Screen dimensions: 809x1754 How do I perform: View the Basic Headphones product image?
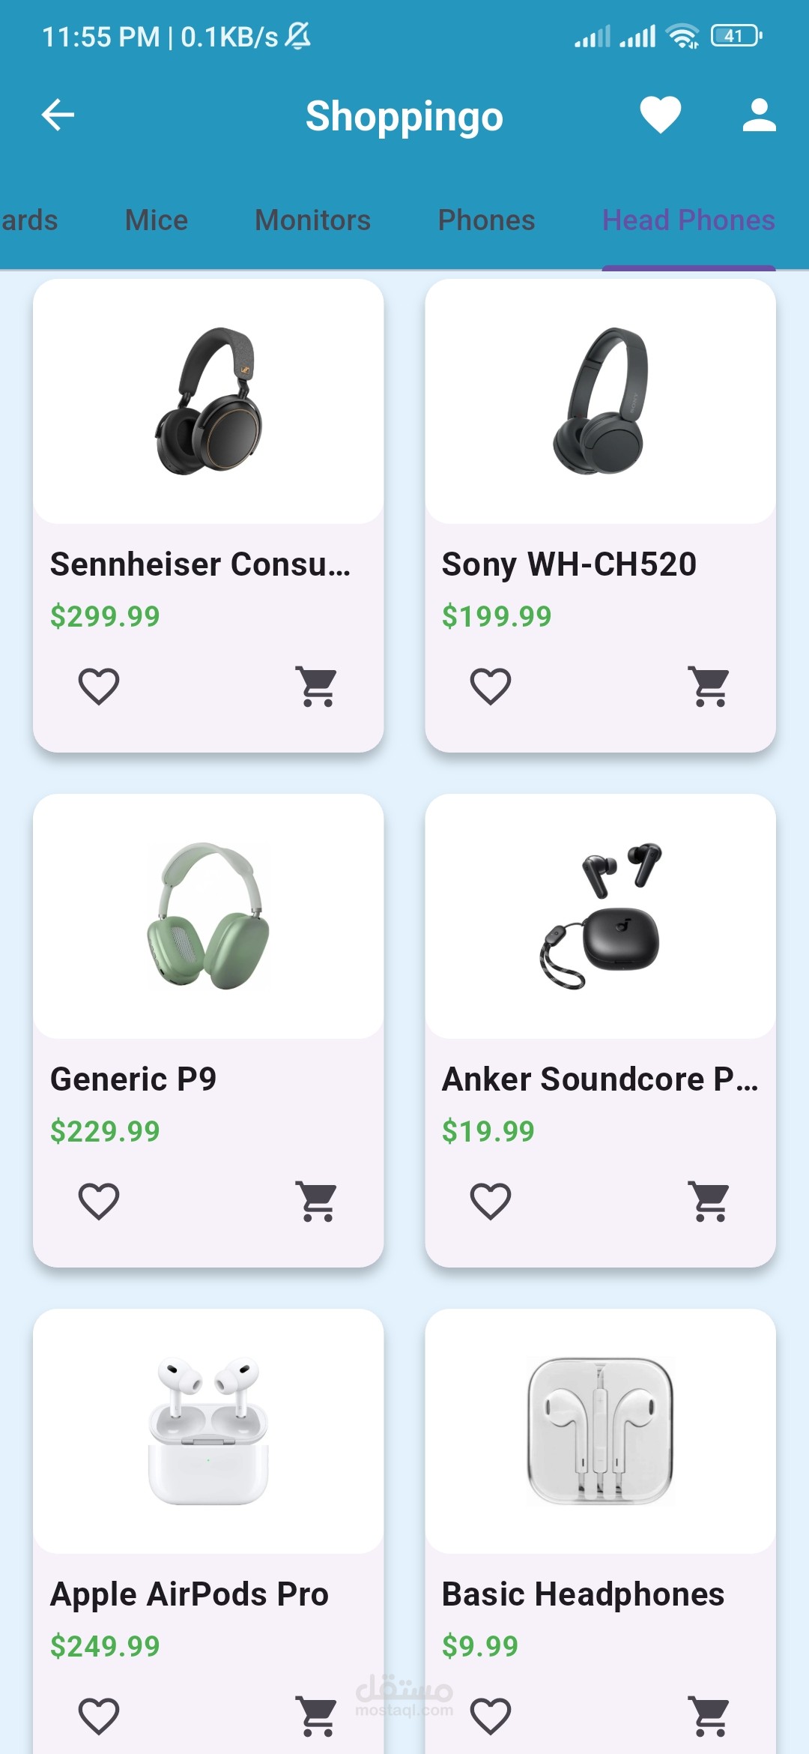600,1430
